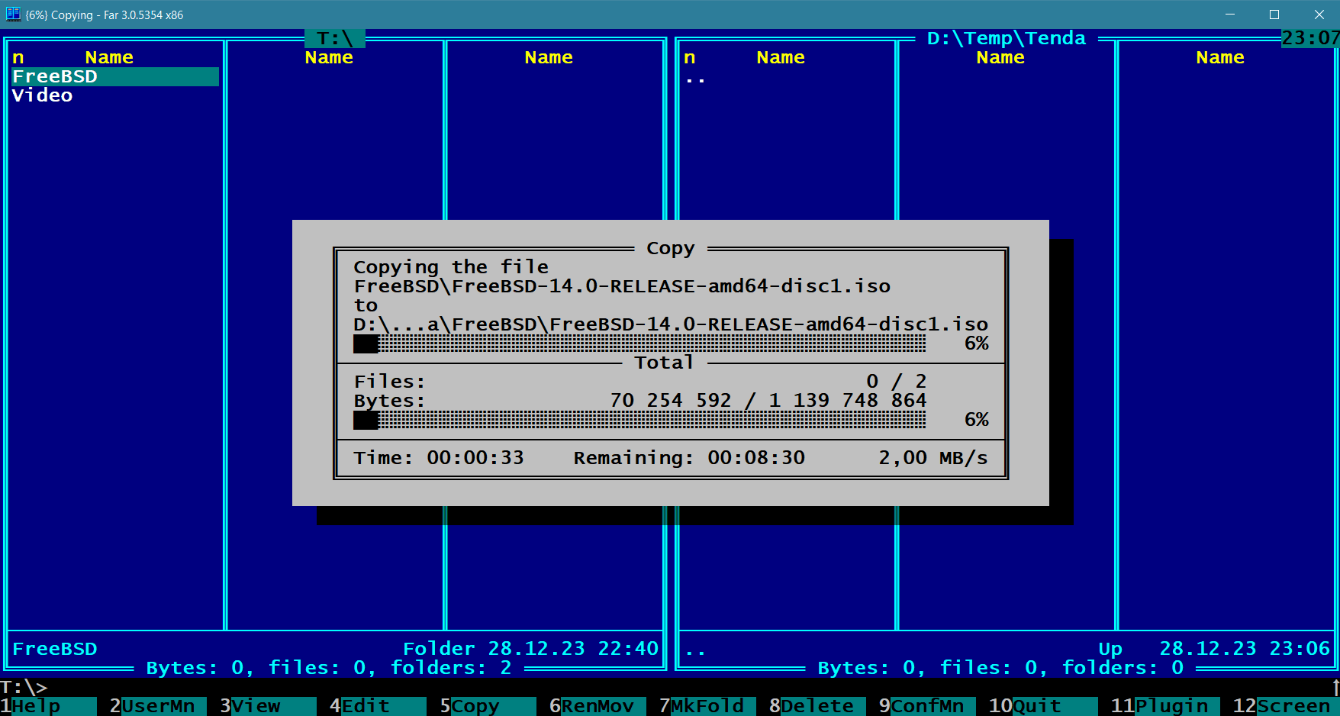
Task: Click the T:\> command line prompt
Action: tap(24, 687)
